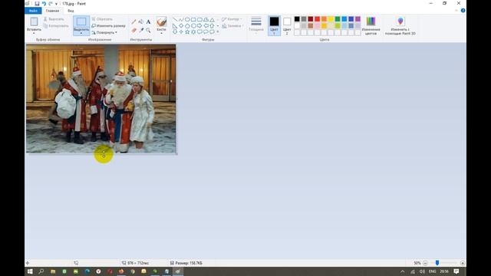The image size is (491, 276).
Task: Open the Paint Help question mark icon
Action: click(x=463, y=11)
